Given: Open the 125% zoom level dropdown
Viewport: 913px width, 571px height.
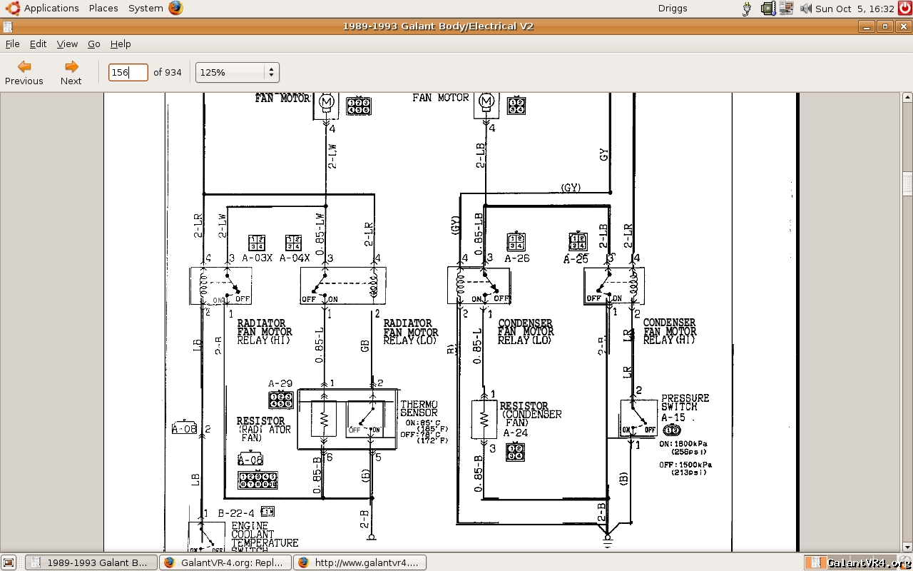Looking at the screenshot, I should (x=237, y=72).
